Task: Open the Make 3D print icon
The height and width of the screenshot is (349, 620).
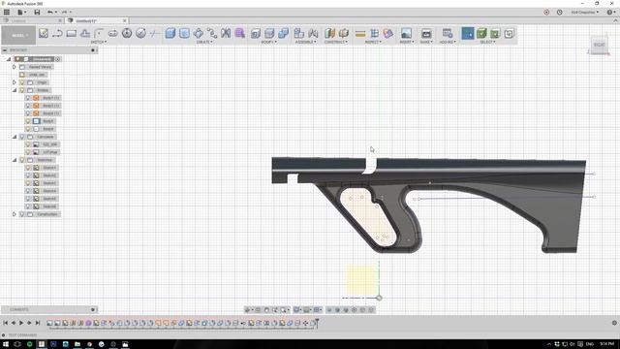Action: pos(426,33)
